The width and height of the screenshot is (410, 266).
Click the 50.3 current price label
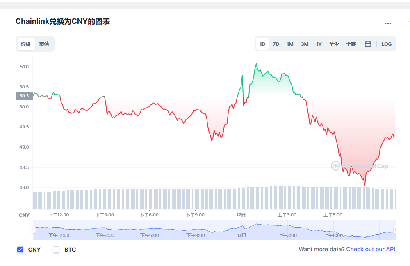(24, 96)
